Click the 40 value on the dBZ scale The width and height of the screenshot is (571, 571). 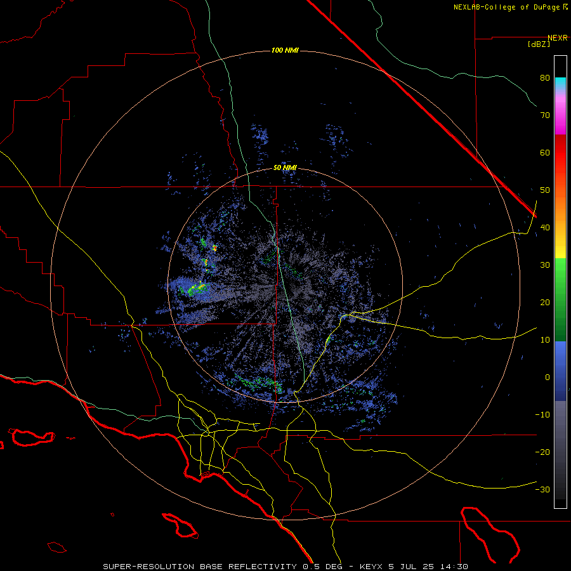tap(545, 228)
